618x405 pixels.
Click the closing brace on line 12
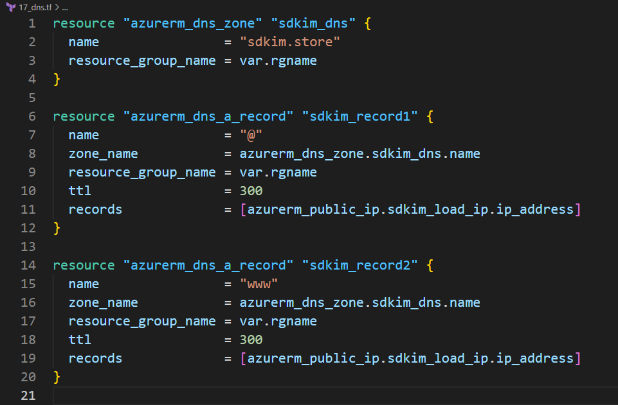point(57,228)
